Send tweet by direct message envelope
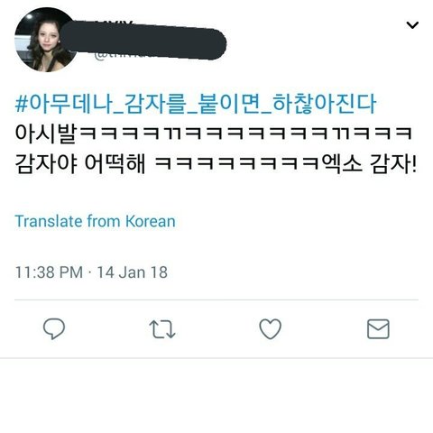 tap(378, 329)
